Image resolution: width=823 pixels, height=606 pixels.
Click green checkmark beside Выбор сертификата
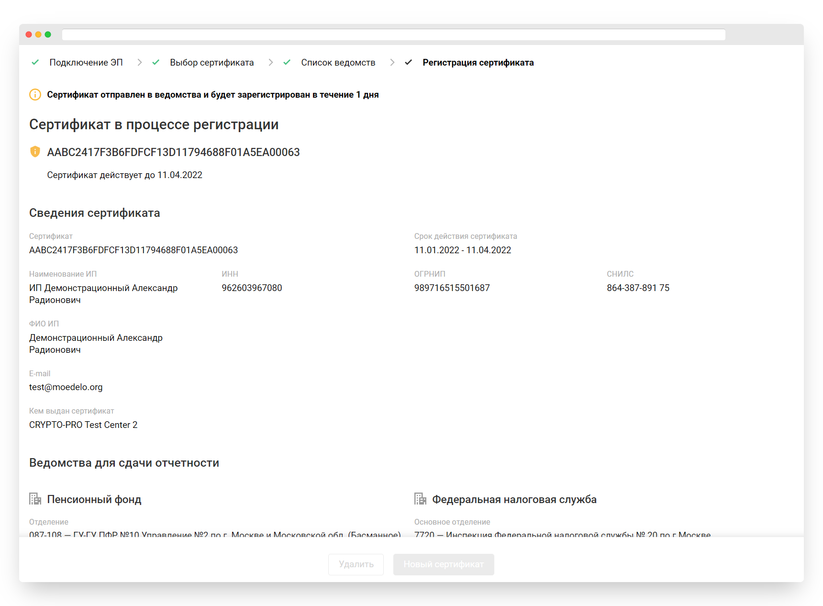coord(156,62)
